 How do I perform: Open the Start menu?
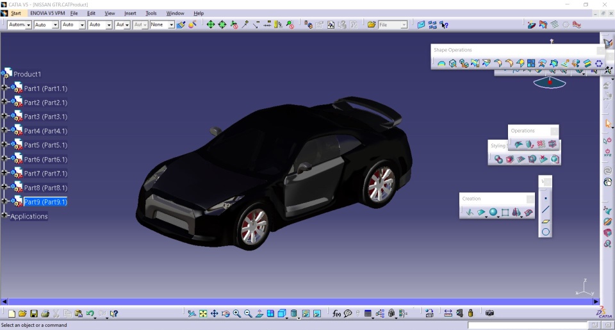point(15,13)
